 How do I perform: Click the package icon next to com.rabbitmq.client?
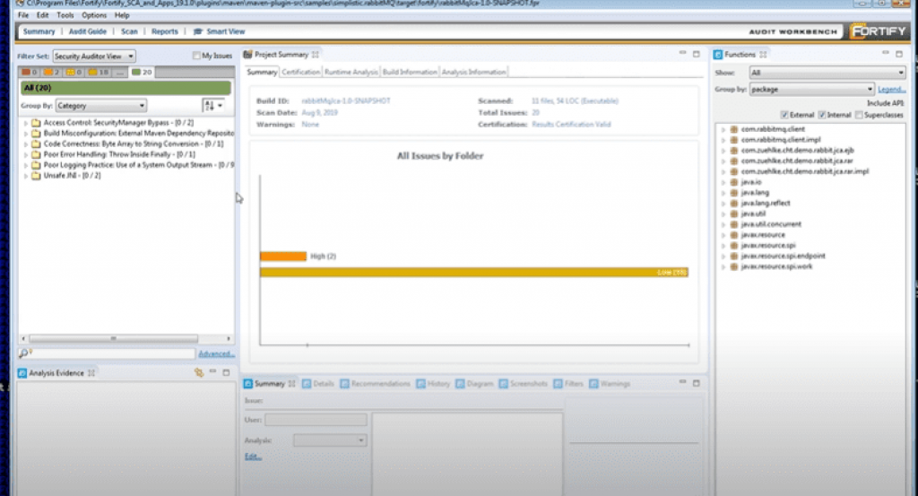pos(734,129)
